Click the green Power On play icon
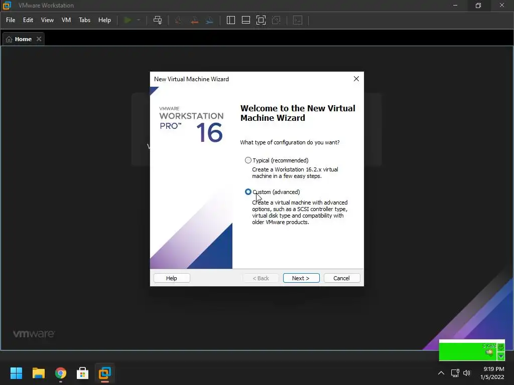514x385 pixels. point(127,20)
